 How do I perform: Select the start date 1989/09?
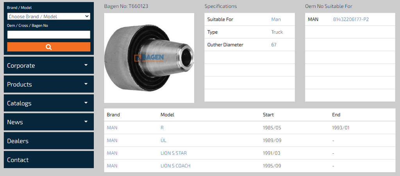(x=272, y=140)
